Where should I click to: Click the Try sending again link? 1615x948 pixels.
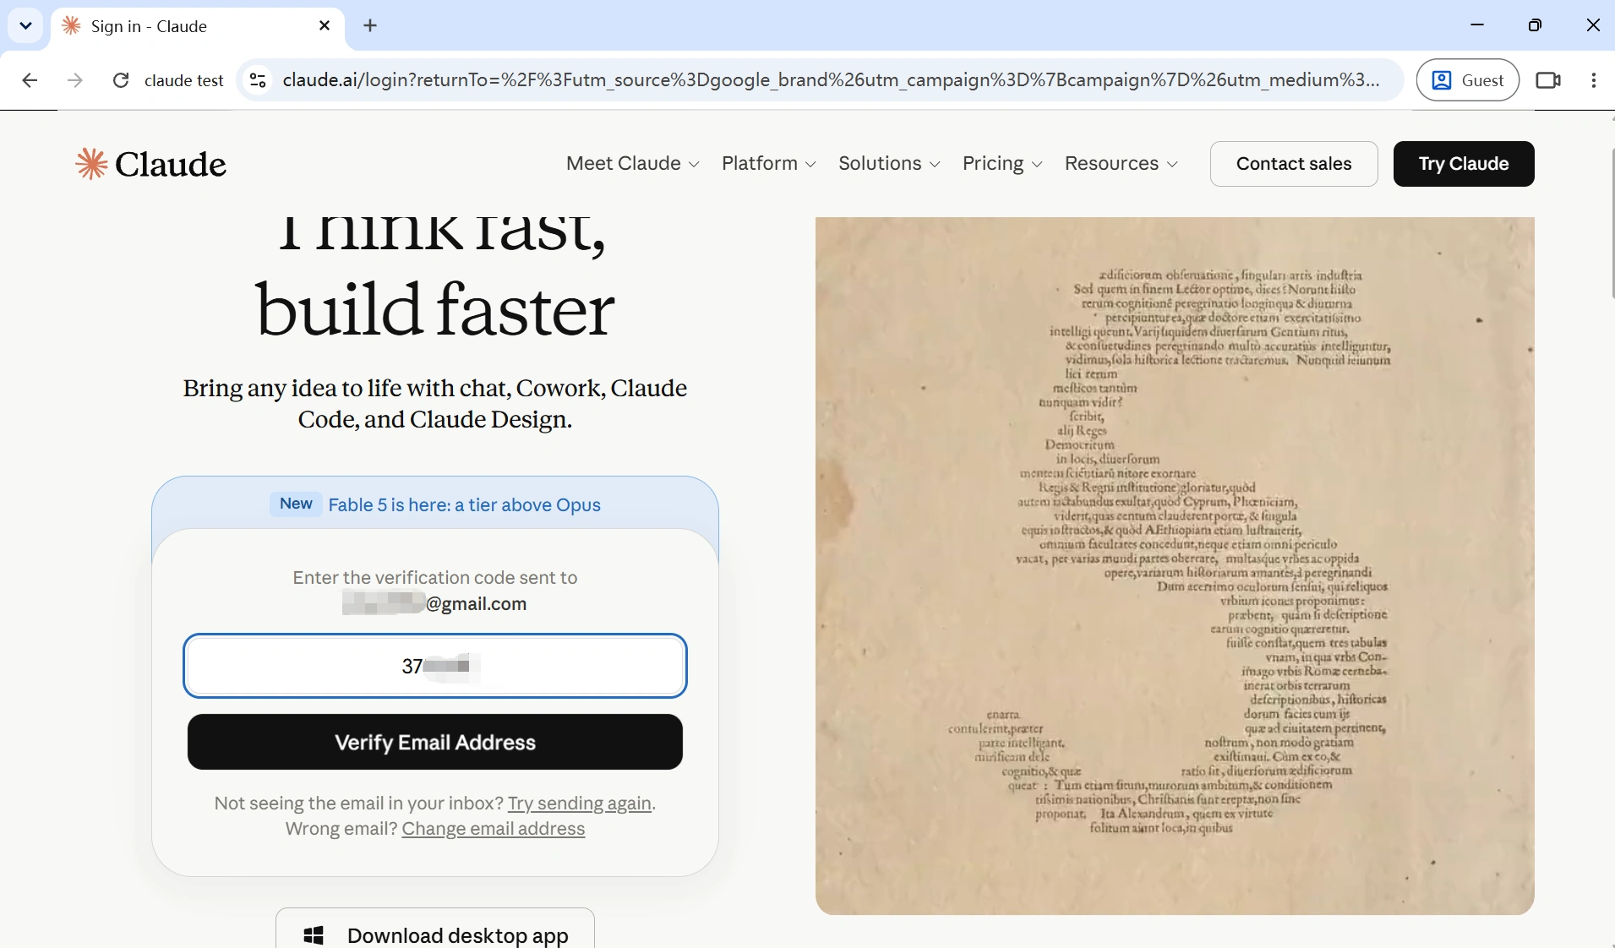(x=580, y=803)
